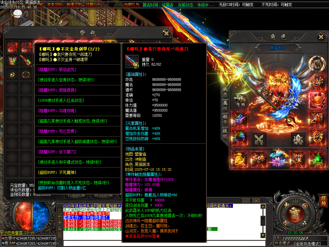Open the 神佑 icon in the character panel
Screen dimensions: 329x247
[298, 140]
